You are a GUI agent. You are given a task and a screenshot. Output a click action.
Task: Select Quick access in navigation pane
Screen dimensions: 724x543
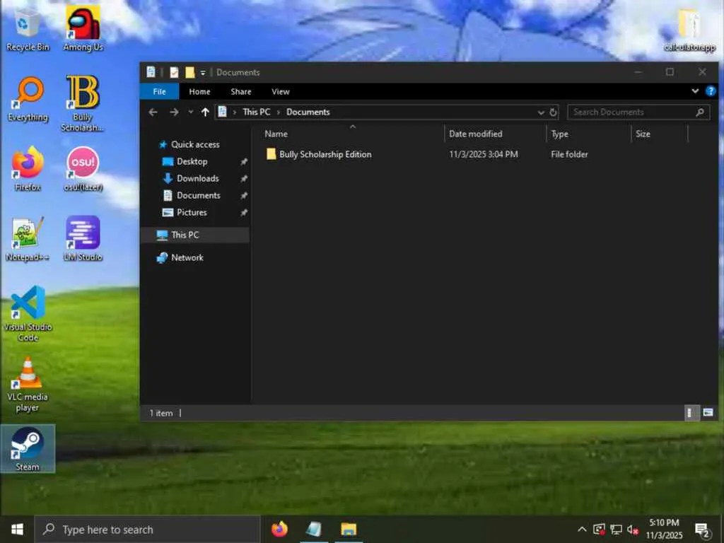pos(194,144)
